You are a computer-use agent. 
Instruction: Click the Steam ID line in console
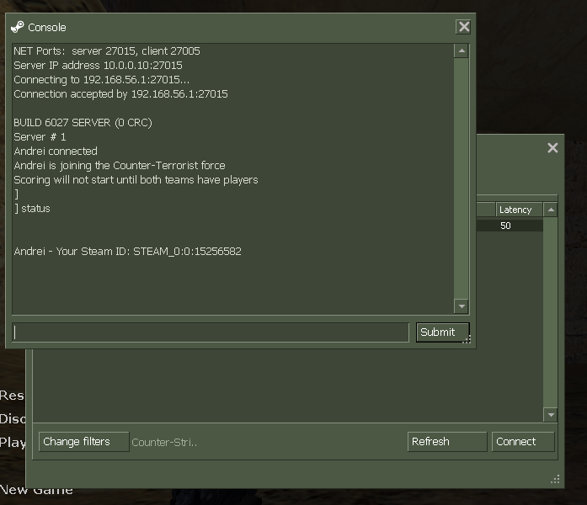[127, 251]
